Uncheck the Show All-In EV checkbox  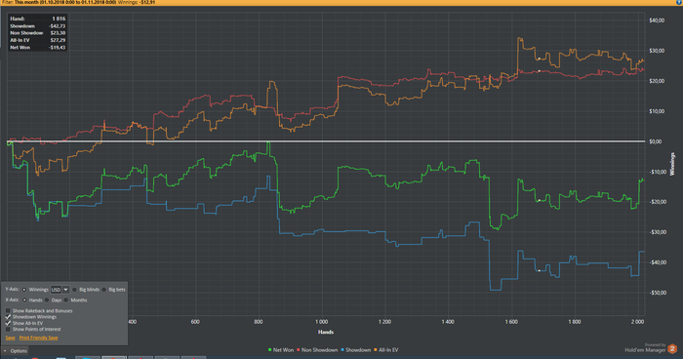click(8, 323)
